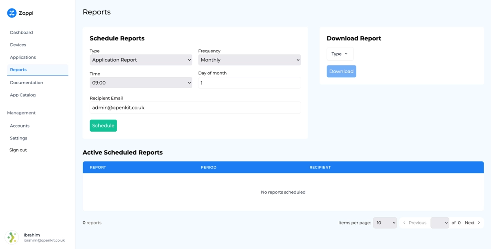The height and width of the screenshot is (249, 491).
Task: Open the Frequency dropdown showing Monthly
Action: [249, 60]
